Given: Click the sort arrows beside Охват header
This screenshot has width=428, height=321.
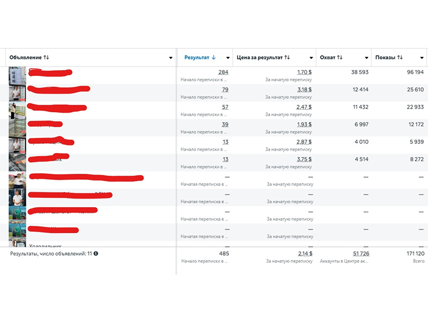Looking at the screenshot, I should tap(340, 57).
